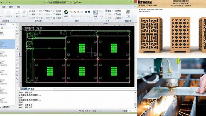Click the rewind double-left-arrow sort icon
Screen dimensions: 206x116
pyautogui.click(x=86, y=12)
